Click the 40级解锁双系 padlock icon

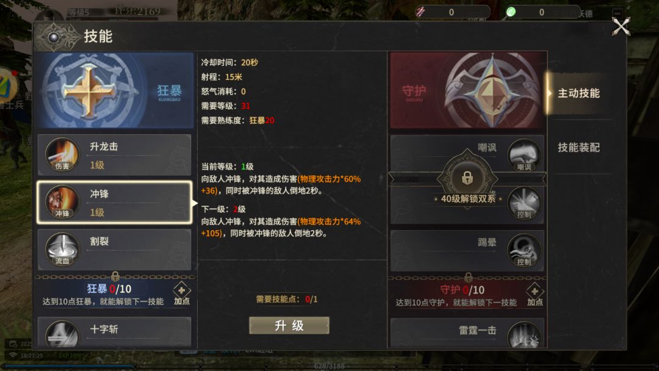[x=467, y=178]
